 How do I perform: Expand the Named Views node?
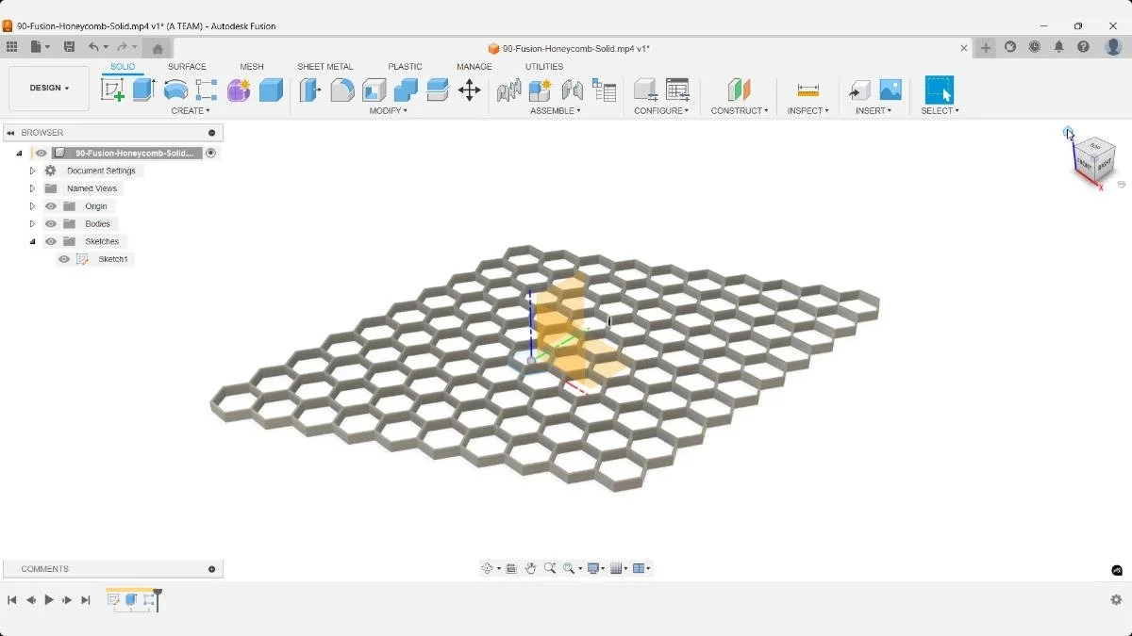click(x=31, y=188)
